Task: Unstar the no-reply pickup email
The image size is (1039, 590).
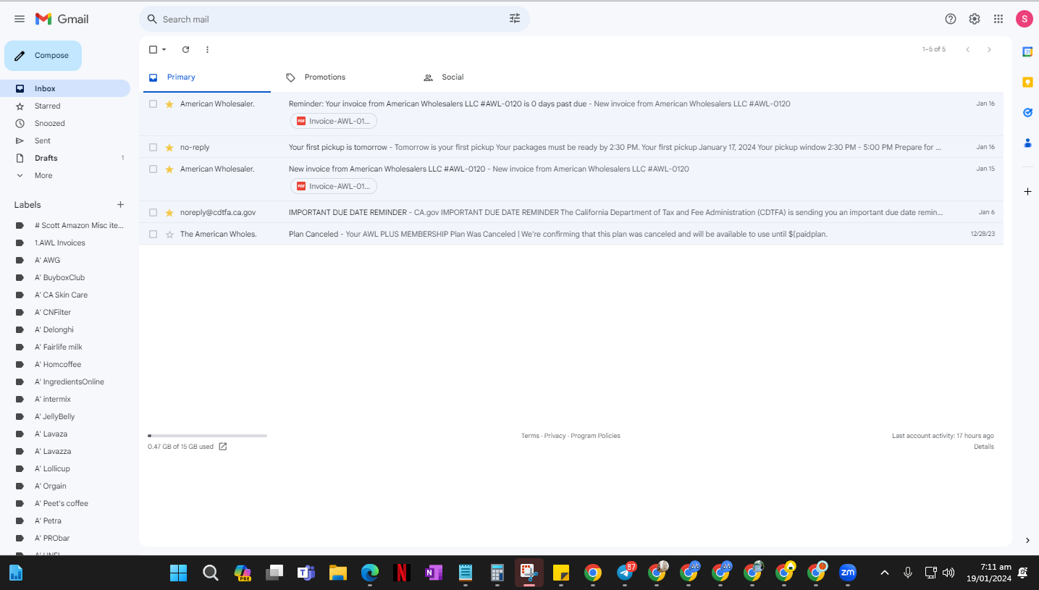Action: point(169,147)
